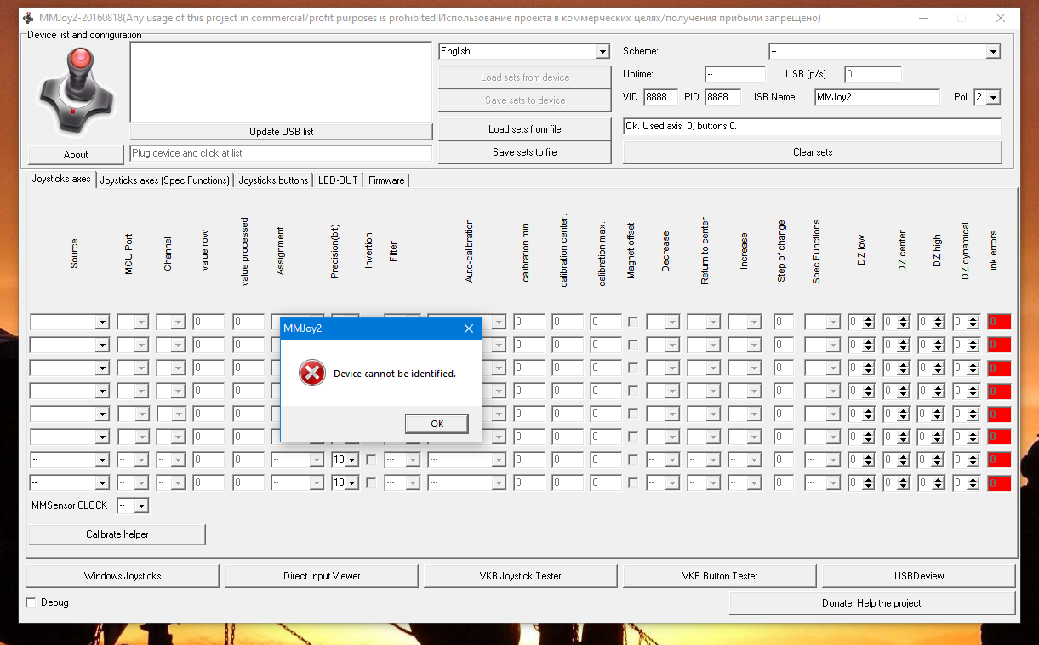This screenshot has width=1039, height=645.
Task: Confirm the error dialog with OK
Action: (x=437, y=424)
